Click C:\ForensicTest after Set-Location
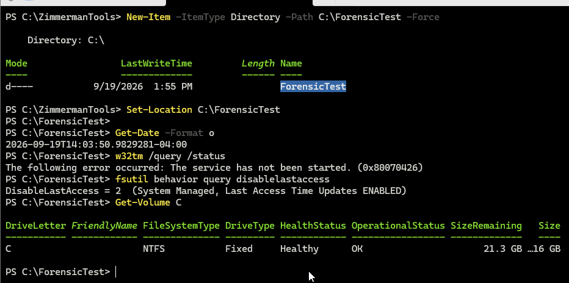 [239, 110]
